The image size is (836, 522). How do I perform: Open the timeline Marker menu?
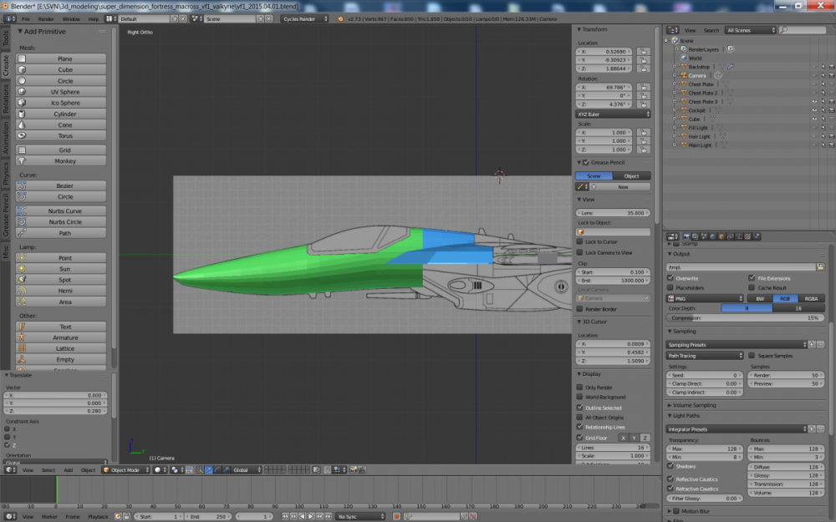click(x=49, y=517)
